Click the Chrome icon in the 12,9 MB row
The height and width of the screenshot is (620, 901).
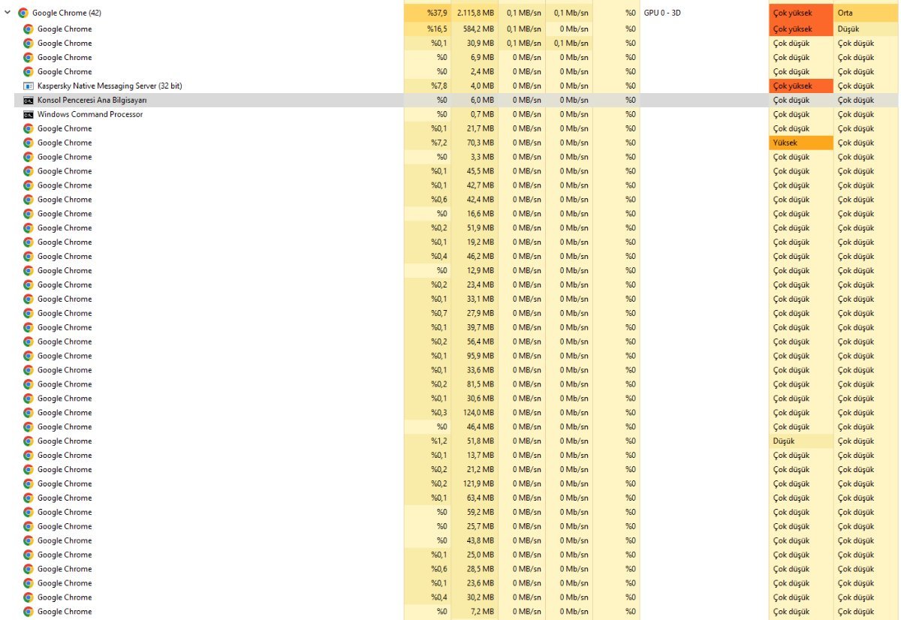(29, 270)
